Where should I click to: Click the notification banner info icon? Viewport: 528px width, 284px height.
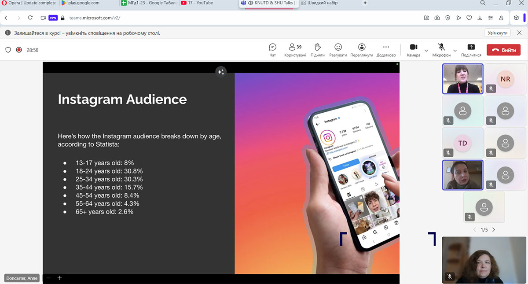8,33
